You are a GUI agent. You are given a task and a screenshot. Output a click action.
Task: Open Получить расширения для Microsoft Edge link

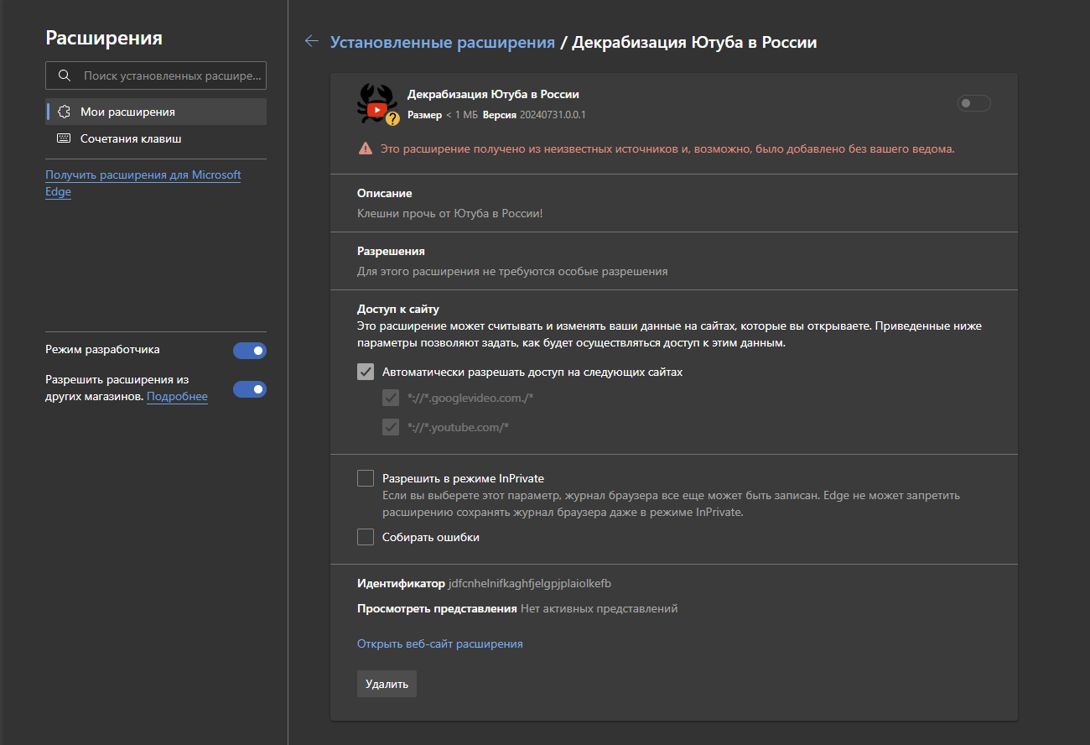tap(143, 183)
